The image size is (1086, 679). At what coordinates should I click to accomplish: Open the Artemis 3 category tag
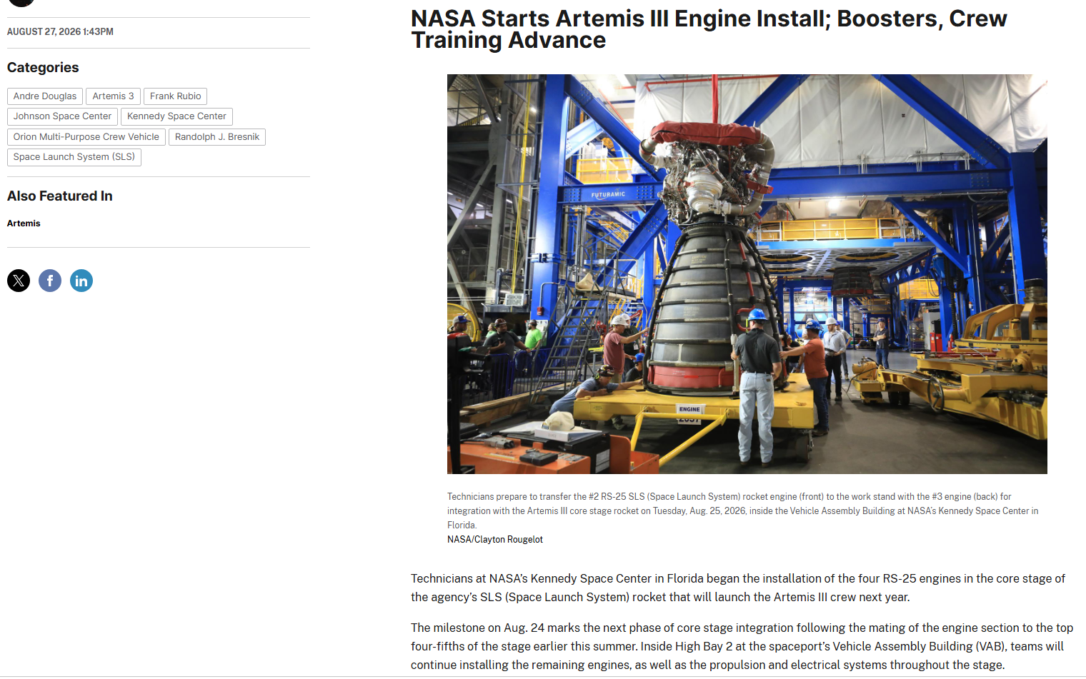(113, 96)
